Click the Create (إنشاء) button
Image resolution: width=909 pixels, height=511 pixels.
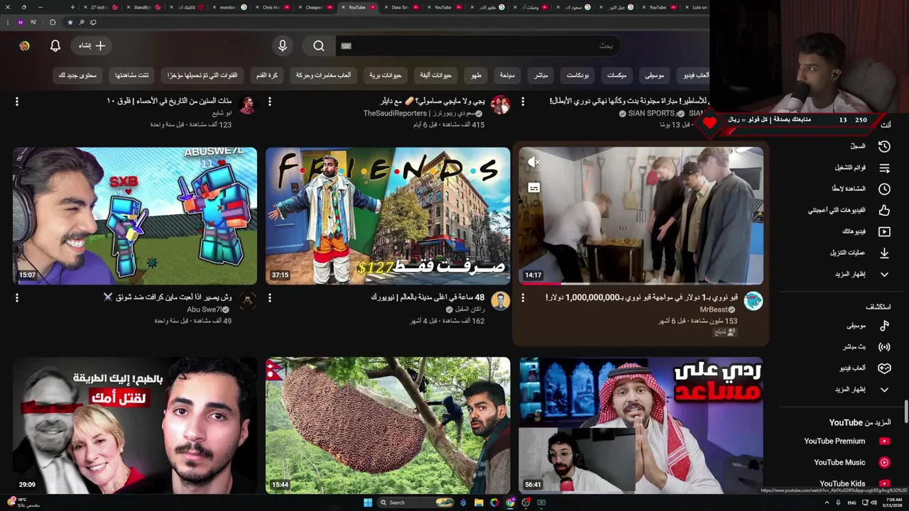coord(92,45)
